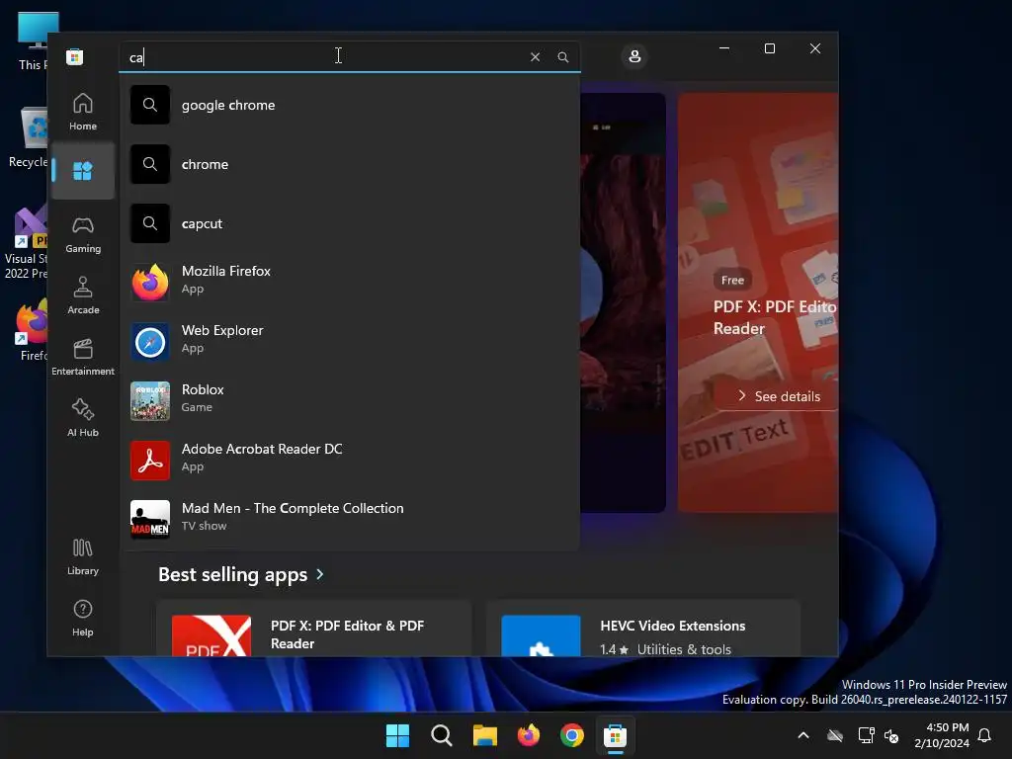
Task: Open File Explorer from the taskbar
Action: (x=485, y=735)
